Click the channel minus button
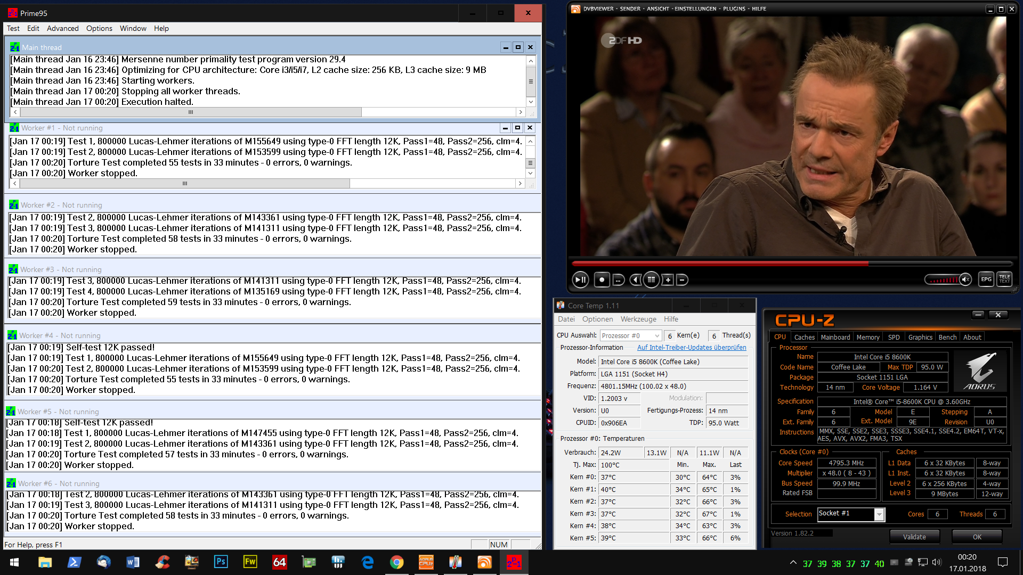This screenshot has width=1023, height=575. coord(682,280)
